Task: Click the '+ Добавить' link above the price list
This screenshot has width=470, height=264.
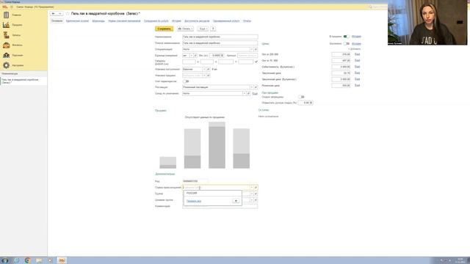Action: [354, 49]
